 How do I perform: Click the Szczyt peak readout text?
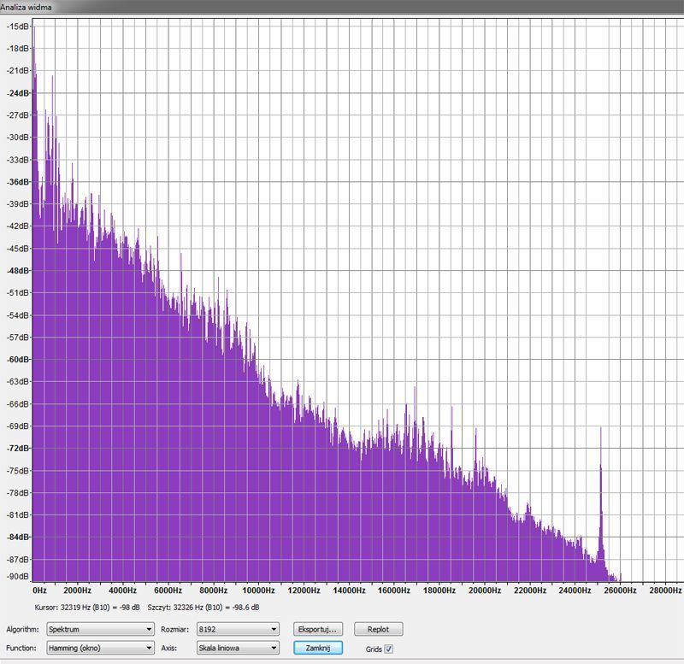[x=203, y=608]
